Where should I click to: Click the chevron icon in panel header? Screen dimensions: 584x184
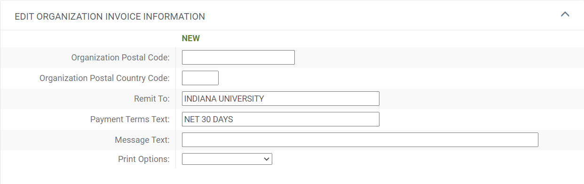565,15
